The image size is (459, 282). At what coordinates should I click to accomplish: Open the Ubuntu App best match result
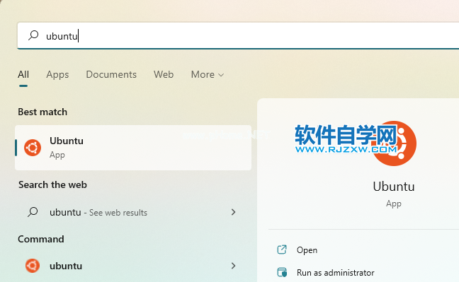133,148
